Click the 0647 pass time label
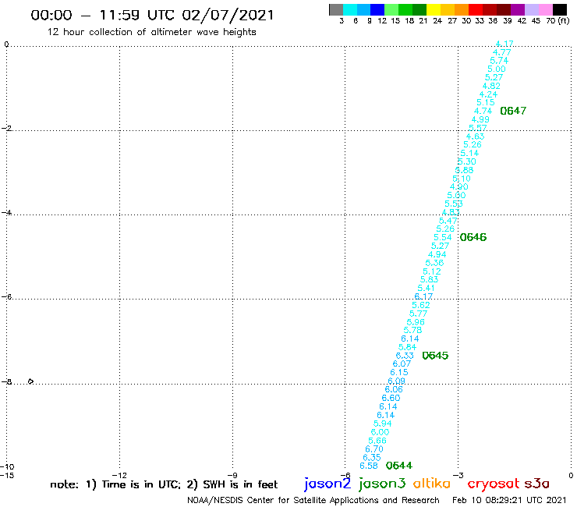577x507 pixels. coord(513,111)
